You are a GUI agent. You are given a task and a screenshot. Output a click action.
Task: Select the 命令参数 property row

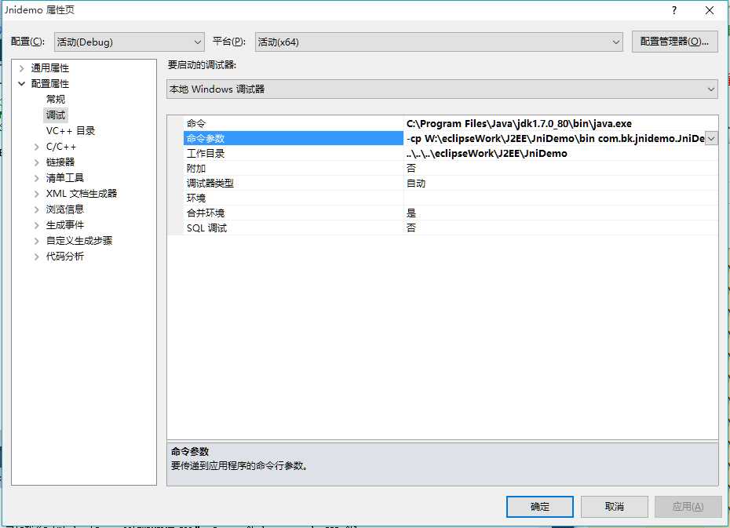[442, 138]
